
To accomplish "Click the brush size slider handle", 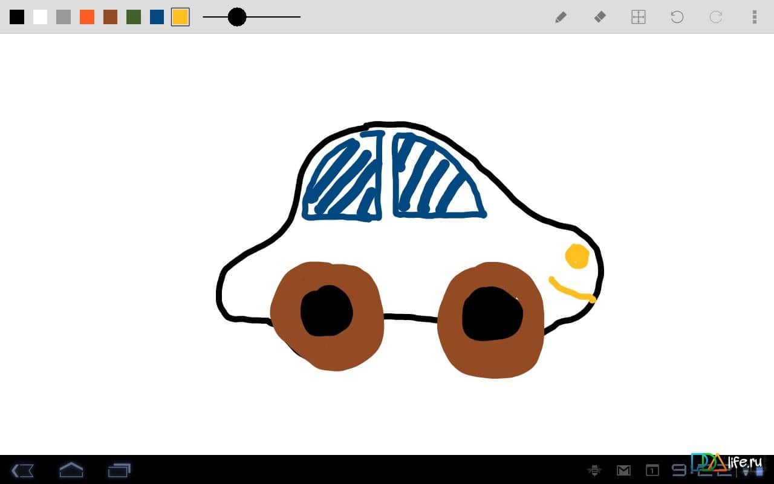I will pos(237,17).
